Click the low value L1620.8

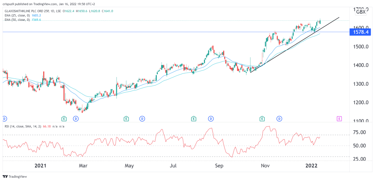[95, 11]
